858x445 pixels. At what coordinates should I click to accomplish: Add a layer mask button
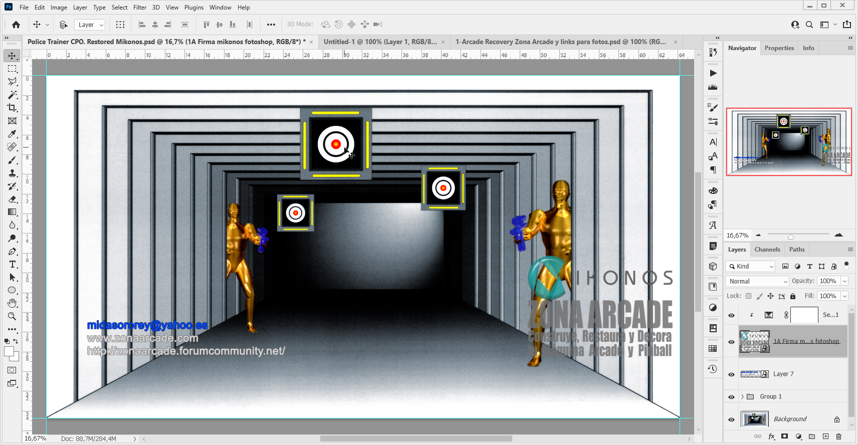click(x=785, y=436)
